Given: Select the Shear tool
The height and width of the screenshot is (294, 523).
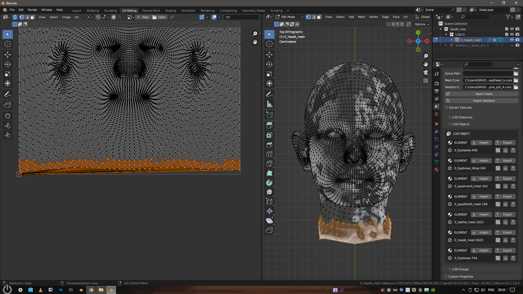Looking at the screenshot, I should pyautogui.click(x=269, y=221).
